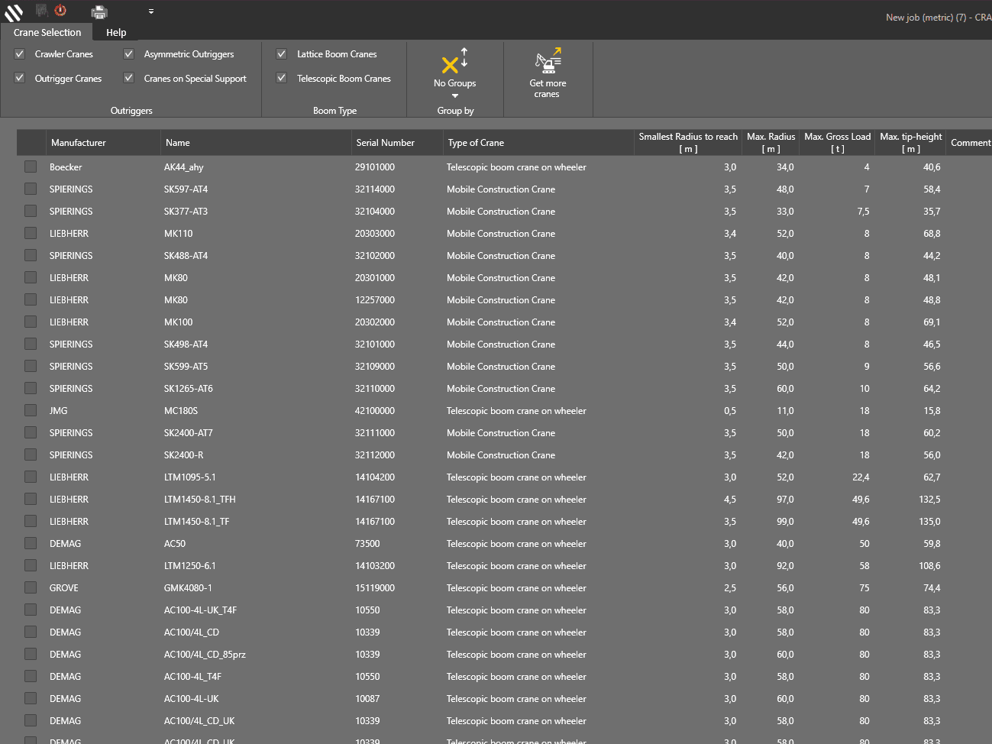Check the JMG MC180S row checkbox
Image resolution: width=992 pixels, height=744 pixels.
point(31,410)
